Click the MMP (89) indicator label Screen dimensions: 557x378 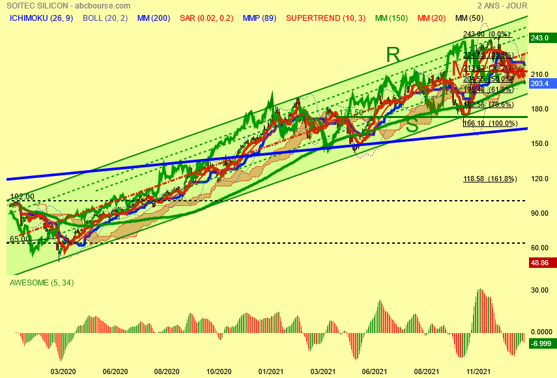(x=259, y=18)
